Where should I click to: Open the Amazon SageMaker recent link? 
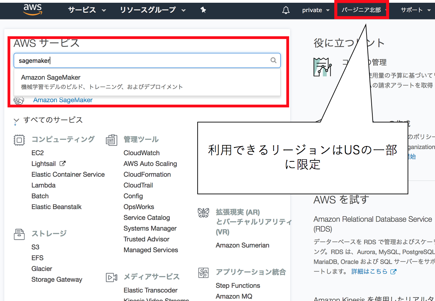[x=63, y=100]
